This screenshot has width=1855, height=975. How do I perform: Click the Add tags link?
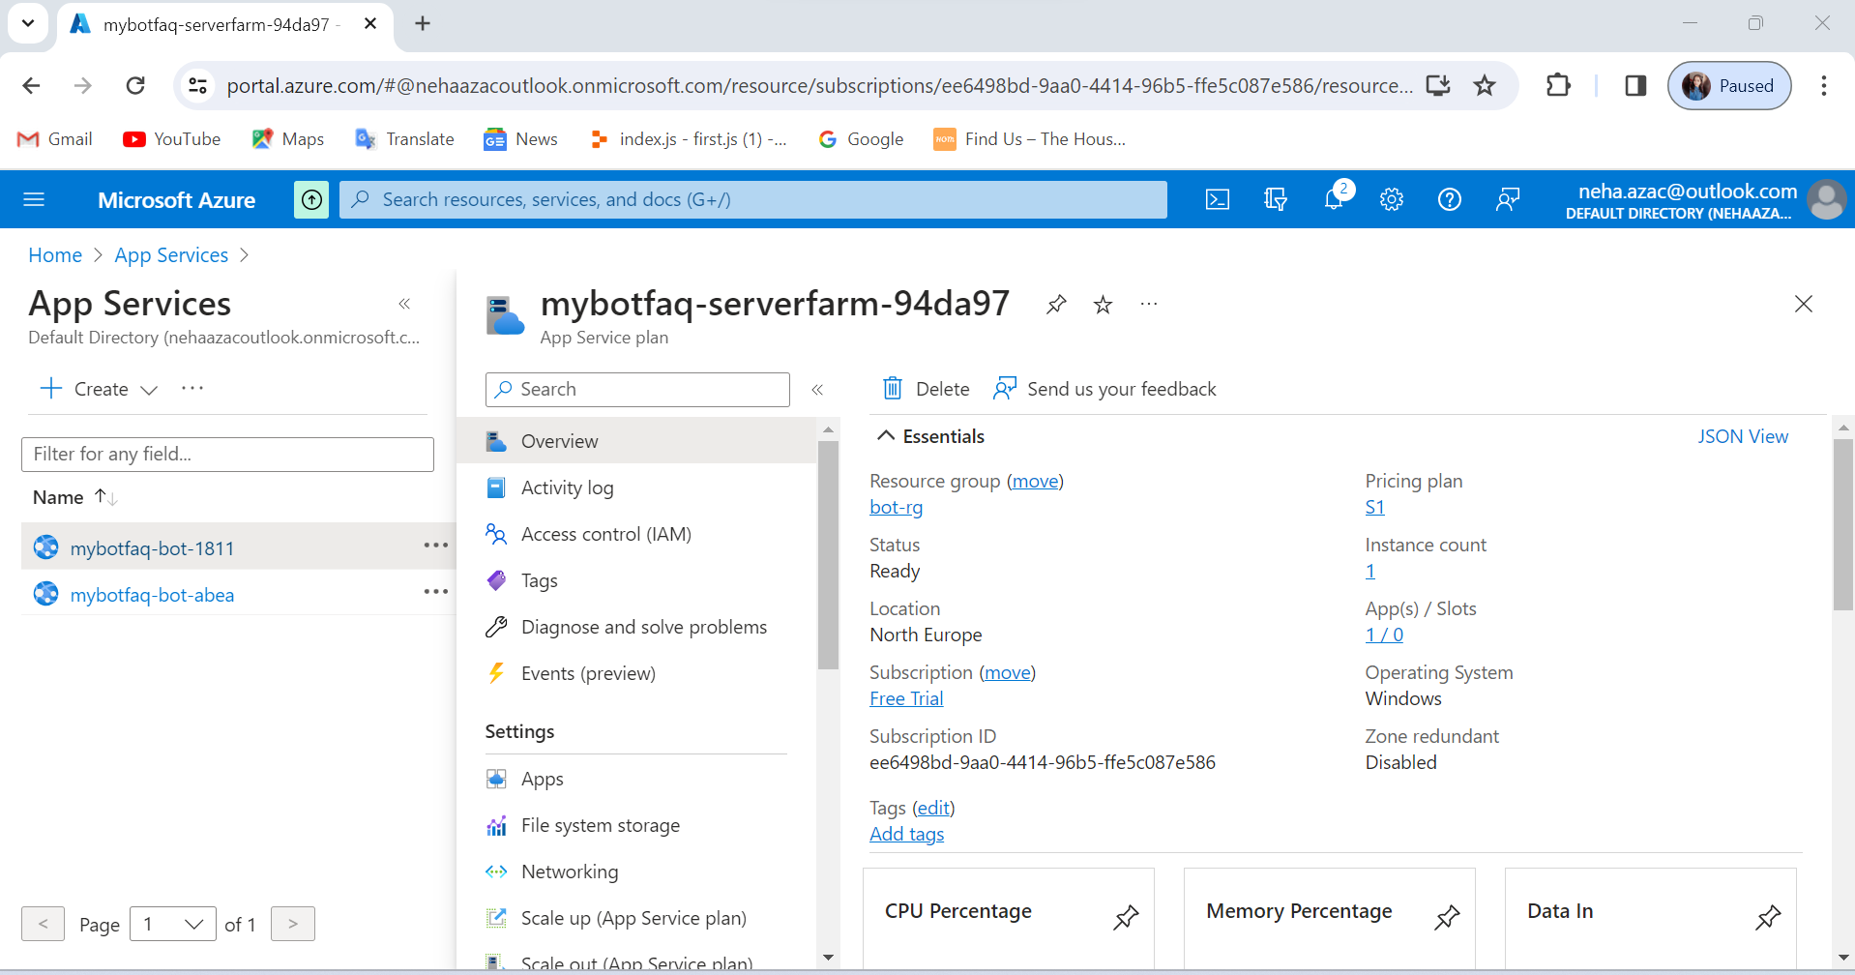point(906,834)
